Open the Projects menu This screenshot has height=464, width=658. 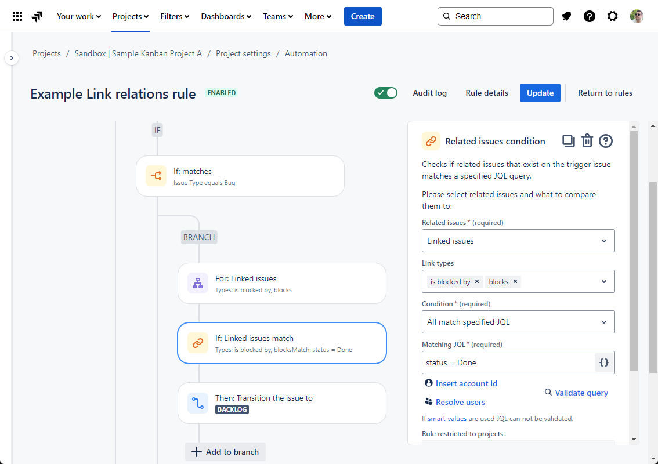click(130, 16)
